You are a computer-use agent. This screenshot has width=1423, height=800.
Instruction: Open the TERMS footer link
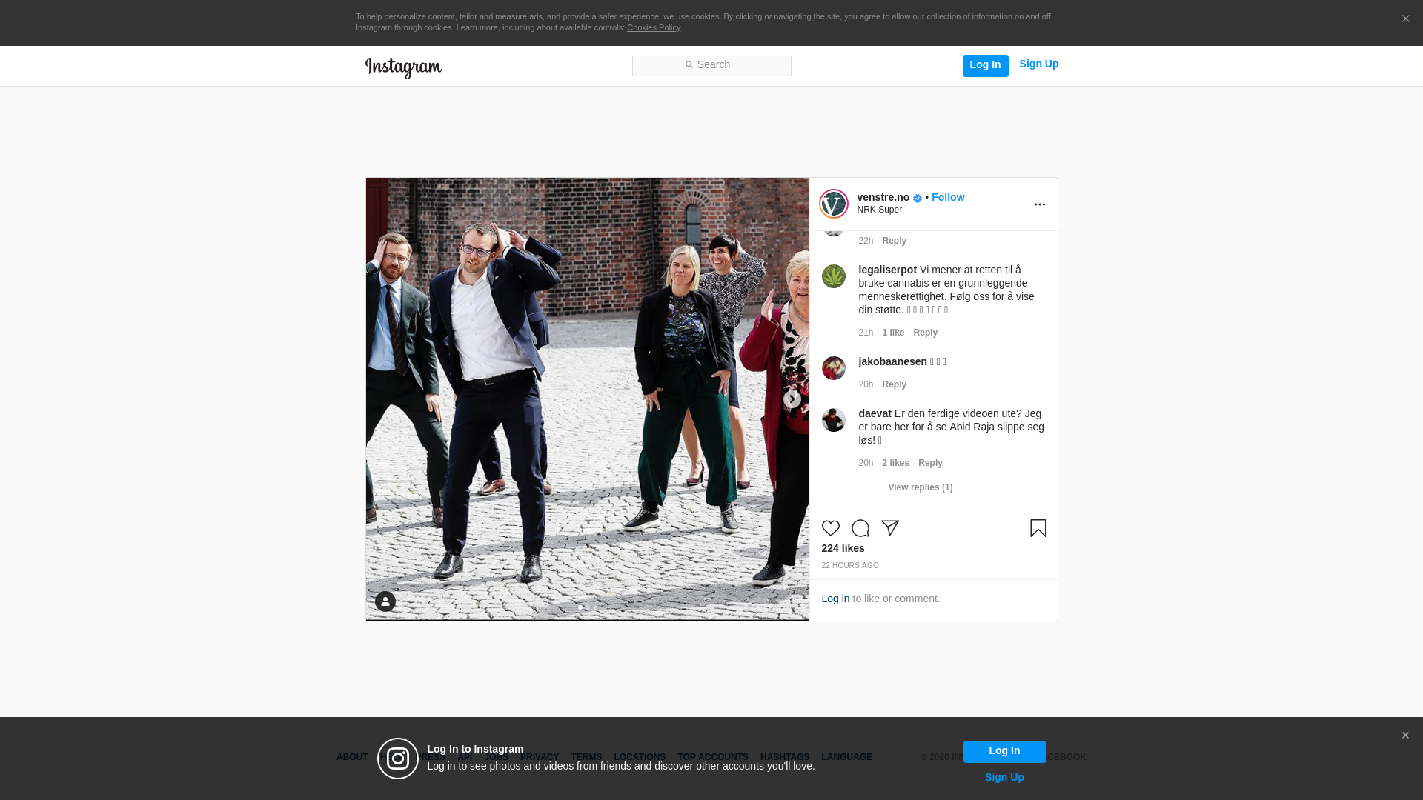[x=586, y=757]
